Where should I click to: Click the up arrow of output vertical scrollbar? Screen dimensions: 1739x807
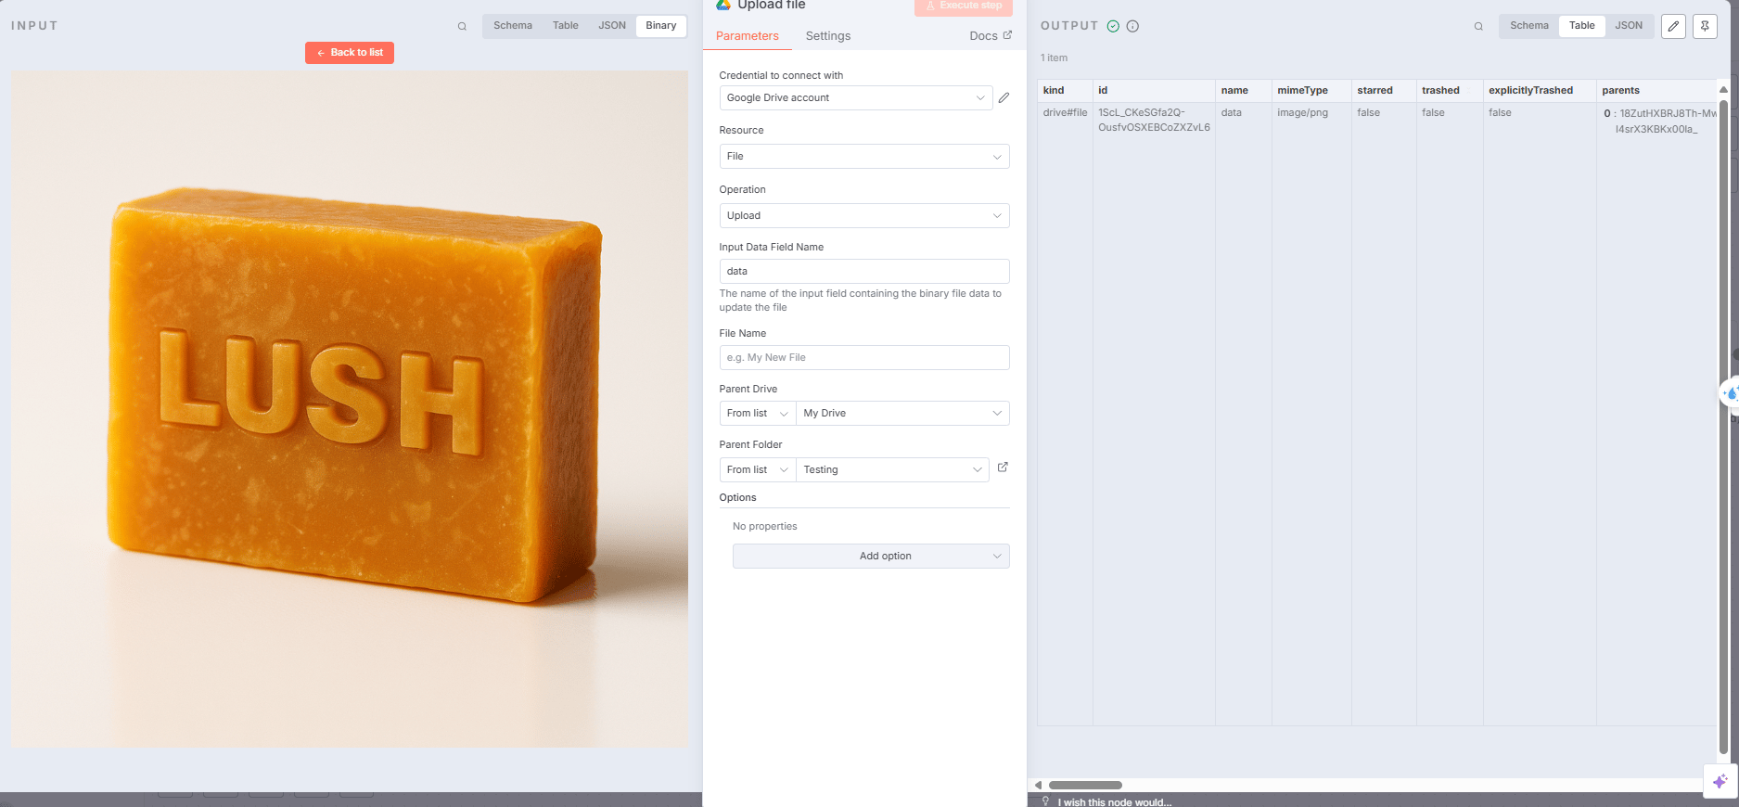click(x=1723, y=90)
